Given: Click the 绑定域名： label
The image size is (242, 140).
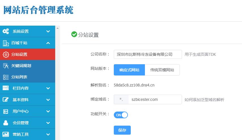Looking at the screenshot, I should [100, 99].
